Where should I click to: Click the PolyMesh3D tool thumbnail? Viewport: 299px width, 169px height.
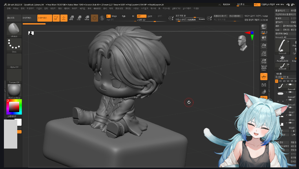tap(283, 59)
